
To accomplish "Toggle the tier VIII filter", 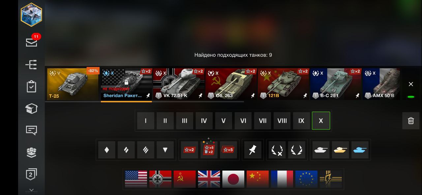I will point(282,121).
